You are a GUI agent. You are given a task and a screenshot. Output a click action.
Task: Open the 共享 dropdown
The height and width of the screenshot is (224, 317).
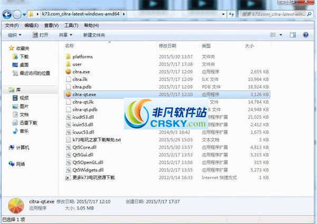[65, 35]
